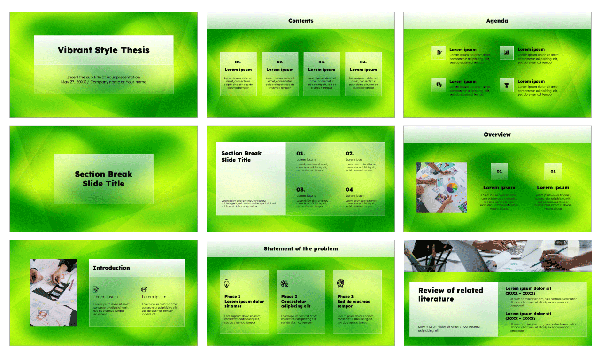Click the second 'Lorem ipsum dolor sit (20XX – 20XX)' entry
Viewport: 601px width, 357px height.
528,316
